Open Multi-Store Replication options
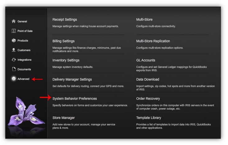The image size is (228, 145). click(x=153, y=41)
